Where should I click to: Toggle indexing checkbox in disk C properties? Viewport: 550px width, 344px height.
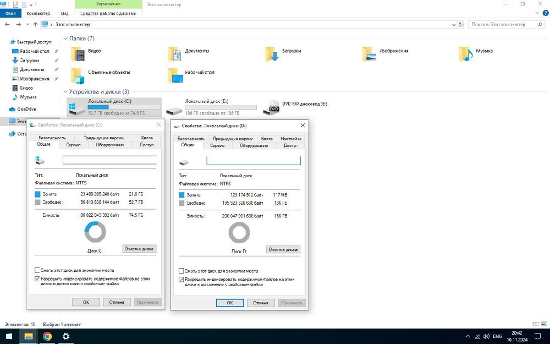point(37,279)
